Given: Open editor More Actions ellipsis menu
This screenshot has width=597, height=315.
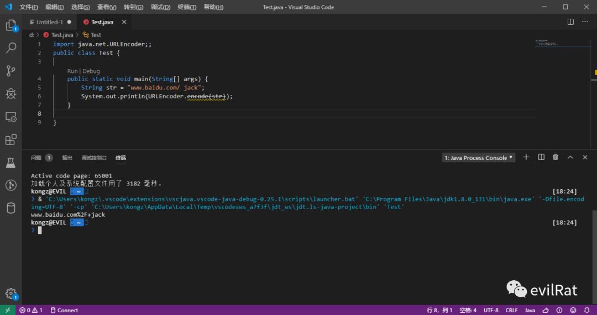Looking at the screenshot, I should (585, 22).
